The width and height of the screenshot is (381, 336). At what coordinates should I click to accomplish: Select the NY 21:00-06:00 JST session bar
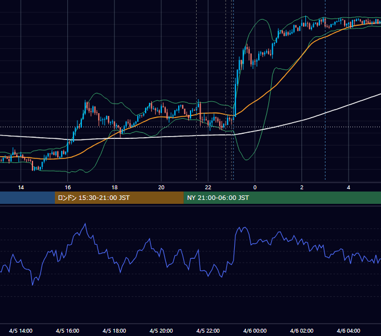point(282,198)
